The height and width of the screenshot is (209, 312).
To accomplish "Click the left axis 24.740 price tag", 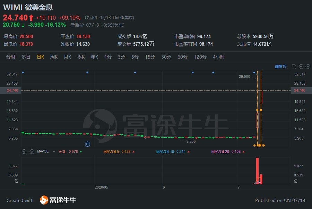I will pos(10,90).
